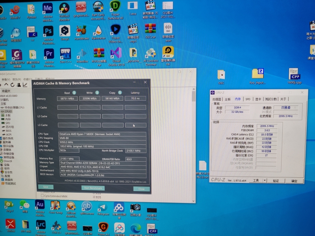Click the graph icon in AIDA64 toolbar
This screenshot has width=315, height=236.
pyautogui.click(x=25, y=85)
